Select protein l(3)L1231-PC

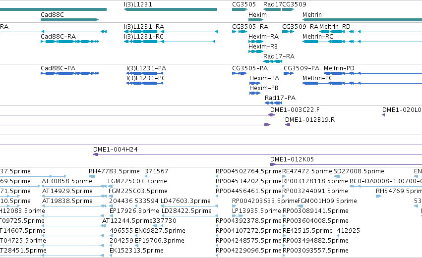pos(145,83)
